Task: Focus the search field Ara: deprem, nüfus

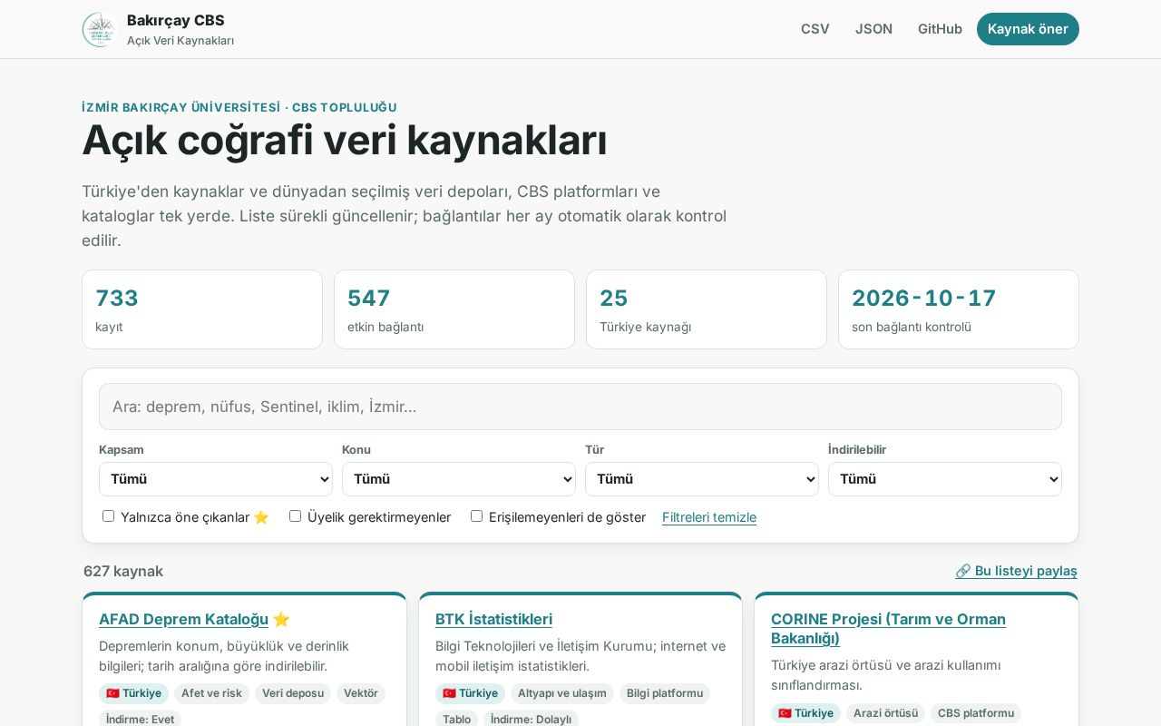Action: click(580, 407)
